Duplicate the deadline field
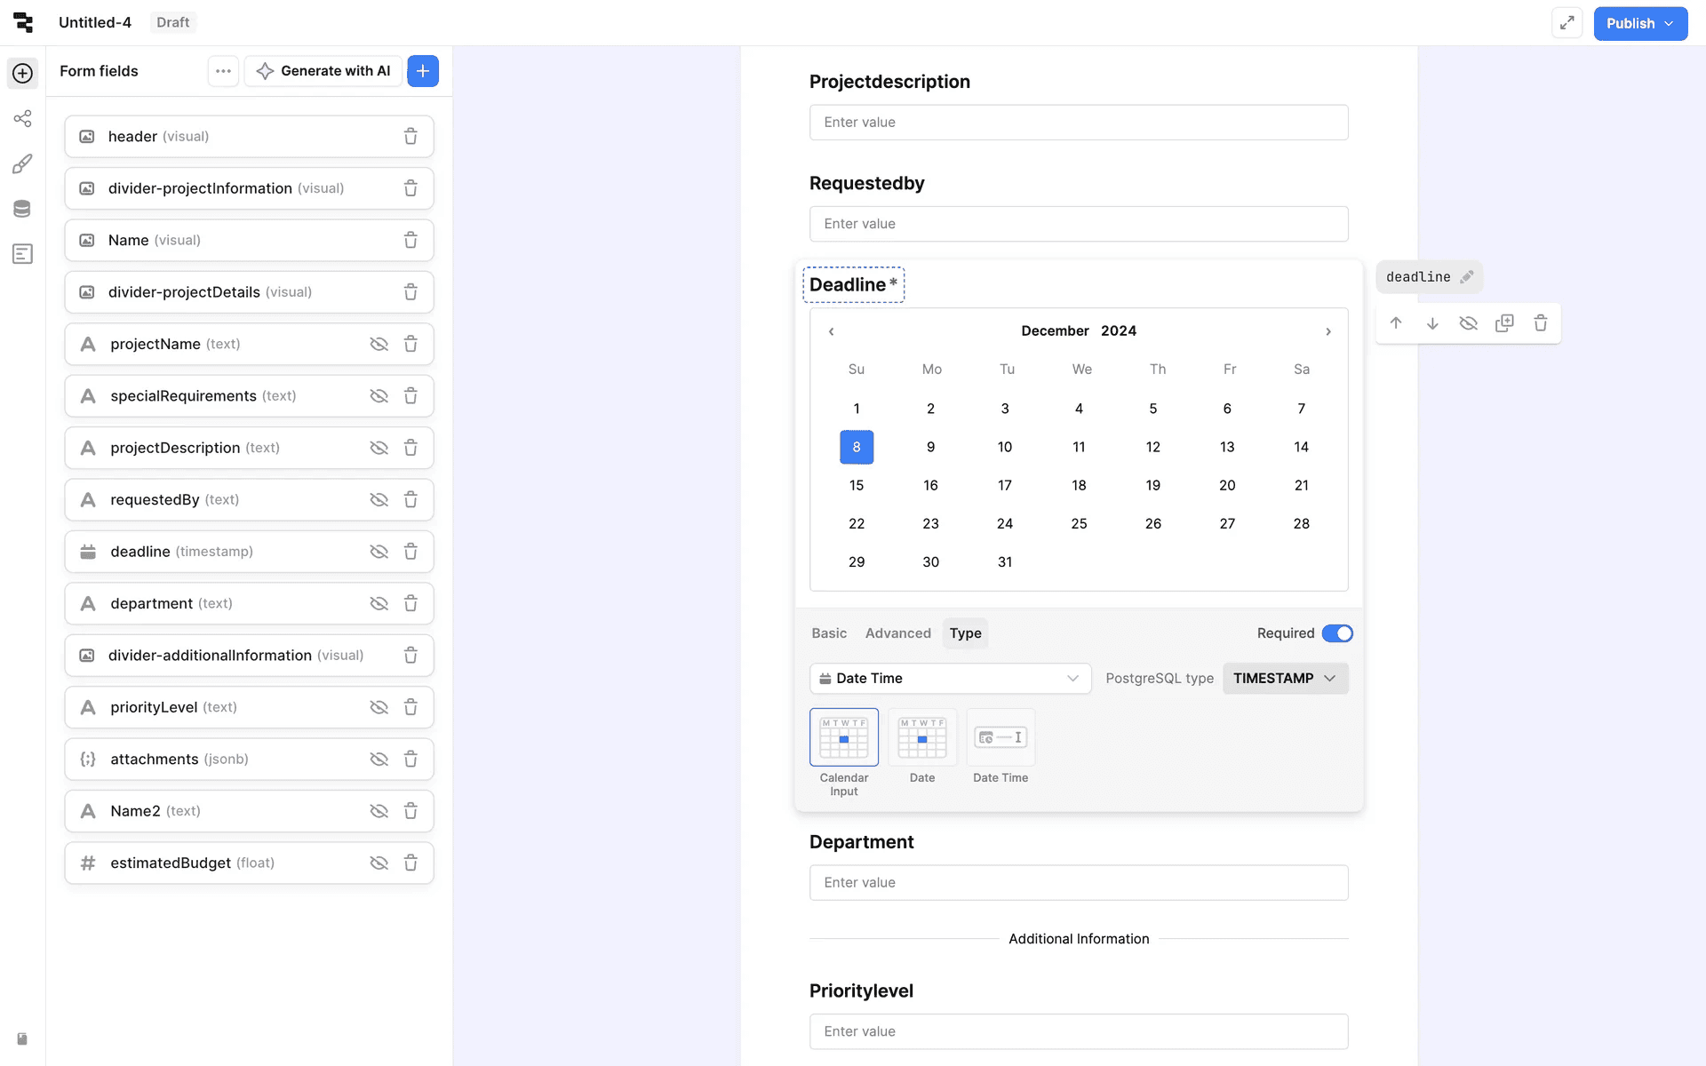The height and width of the screenshot is (1066, 1706). pyautogui.click(x=1504, y=323)
